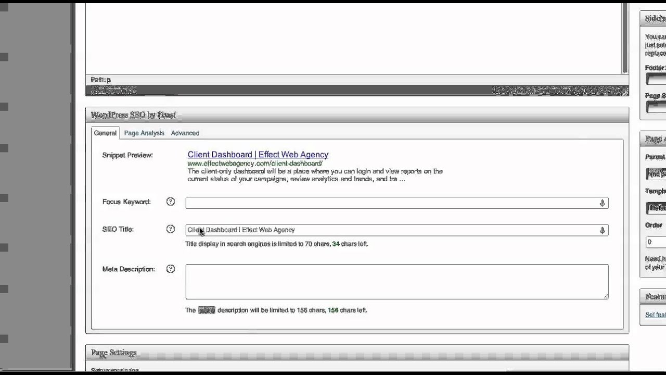Open the snippet preview title link
Screen dimensions: 666x375
[258, 155]
